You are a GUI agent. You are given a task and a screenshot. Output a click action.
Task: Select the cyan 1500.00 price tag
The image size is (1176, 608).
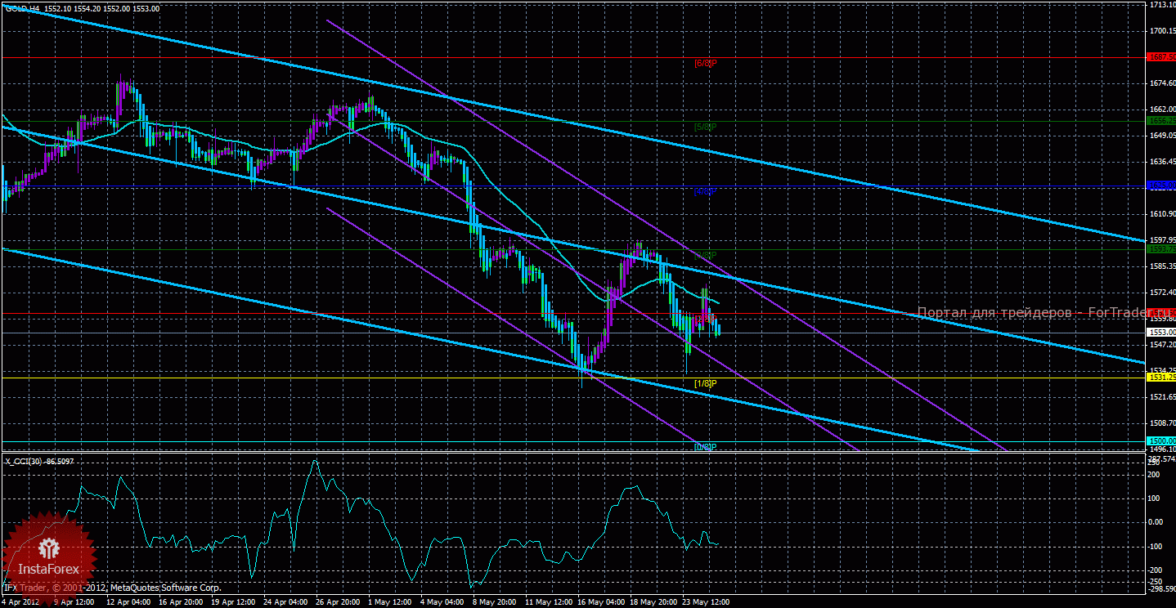(x=1161, y=441)
